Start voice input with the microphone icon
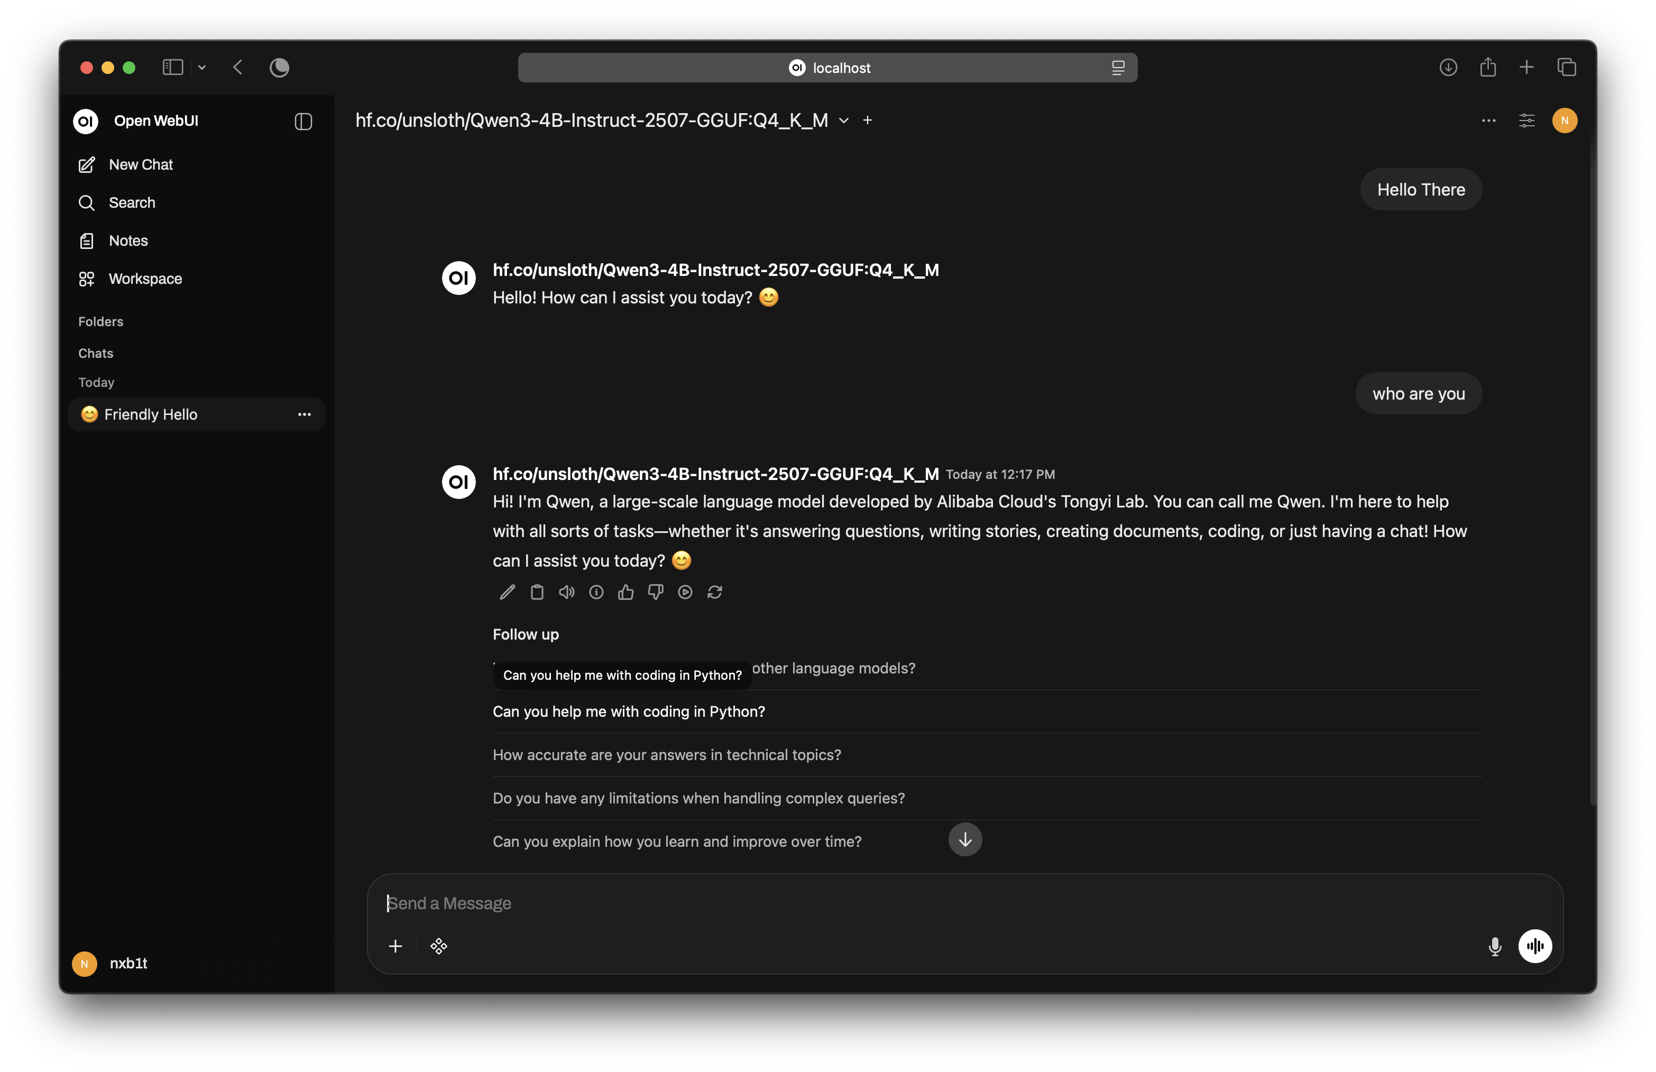This screenshot has height=1072, width=1656. coord(1495,946)
